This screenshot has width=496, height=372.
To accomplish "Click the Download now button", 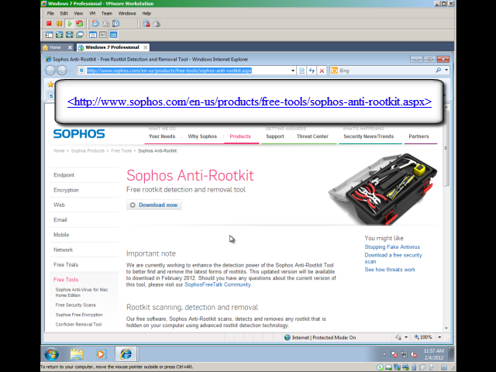I will pyautogui.click(x=153, y=205).
